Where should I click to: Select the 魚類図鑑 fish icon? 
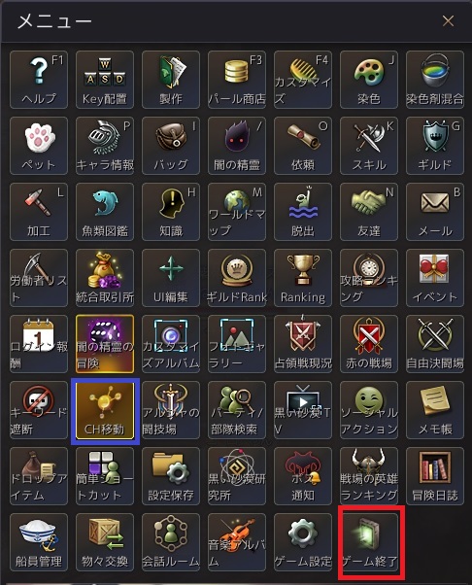105,212
